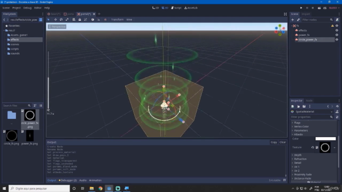
Task: Add a new node with plus icon
Action: [292, 20]
